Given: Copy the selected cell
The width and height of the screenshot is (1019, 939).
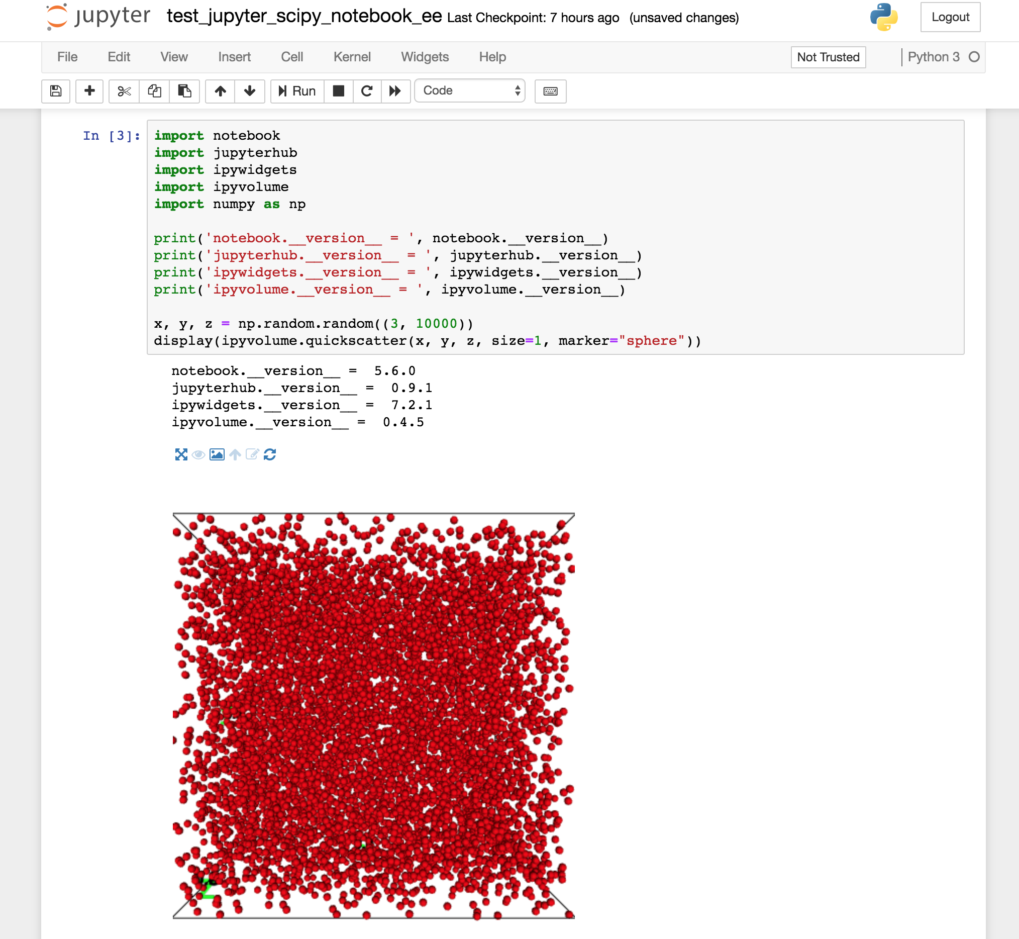Looking at the screenshot, I should [154, 91].
